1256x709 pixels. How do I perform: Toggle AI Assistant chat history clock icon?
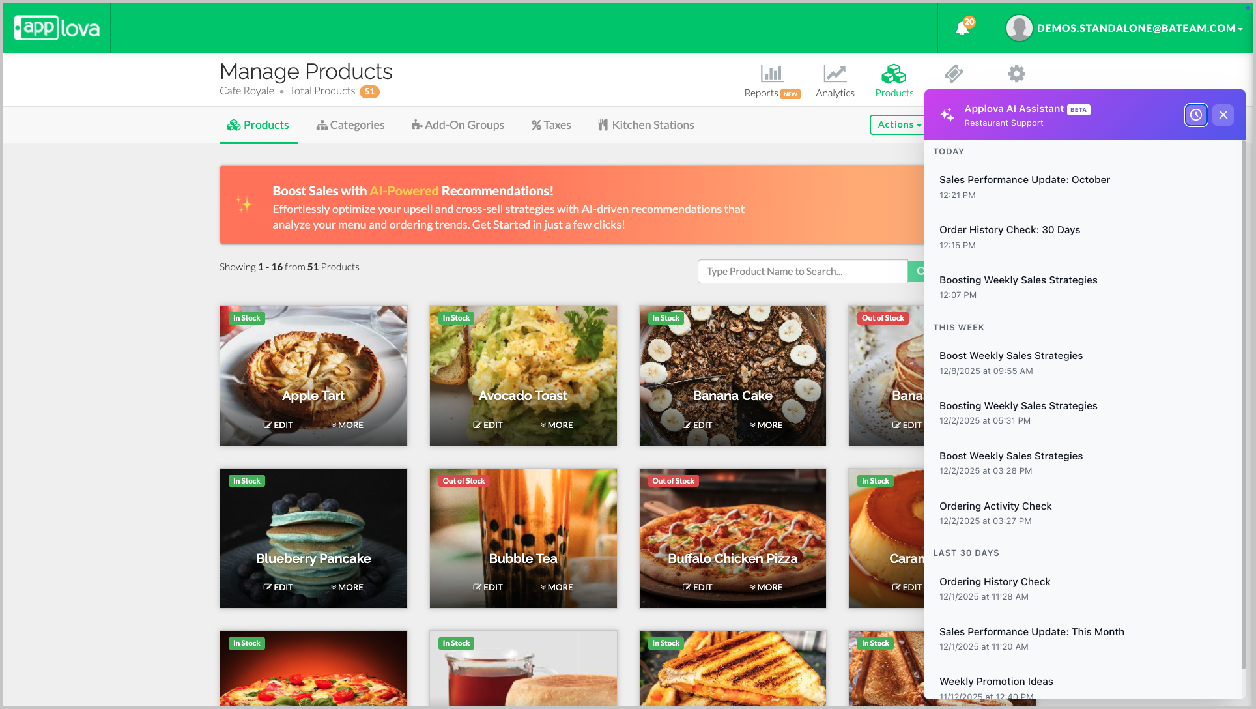[x=1196, y=115]
